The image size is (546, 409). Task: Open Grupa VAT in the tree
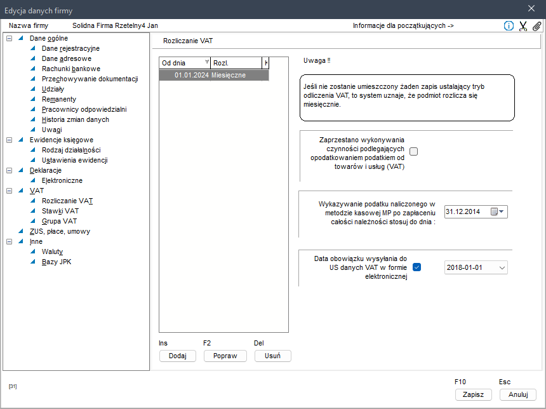(58, 221)
